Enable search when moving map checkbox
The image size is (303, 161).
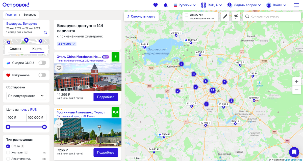187,15
